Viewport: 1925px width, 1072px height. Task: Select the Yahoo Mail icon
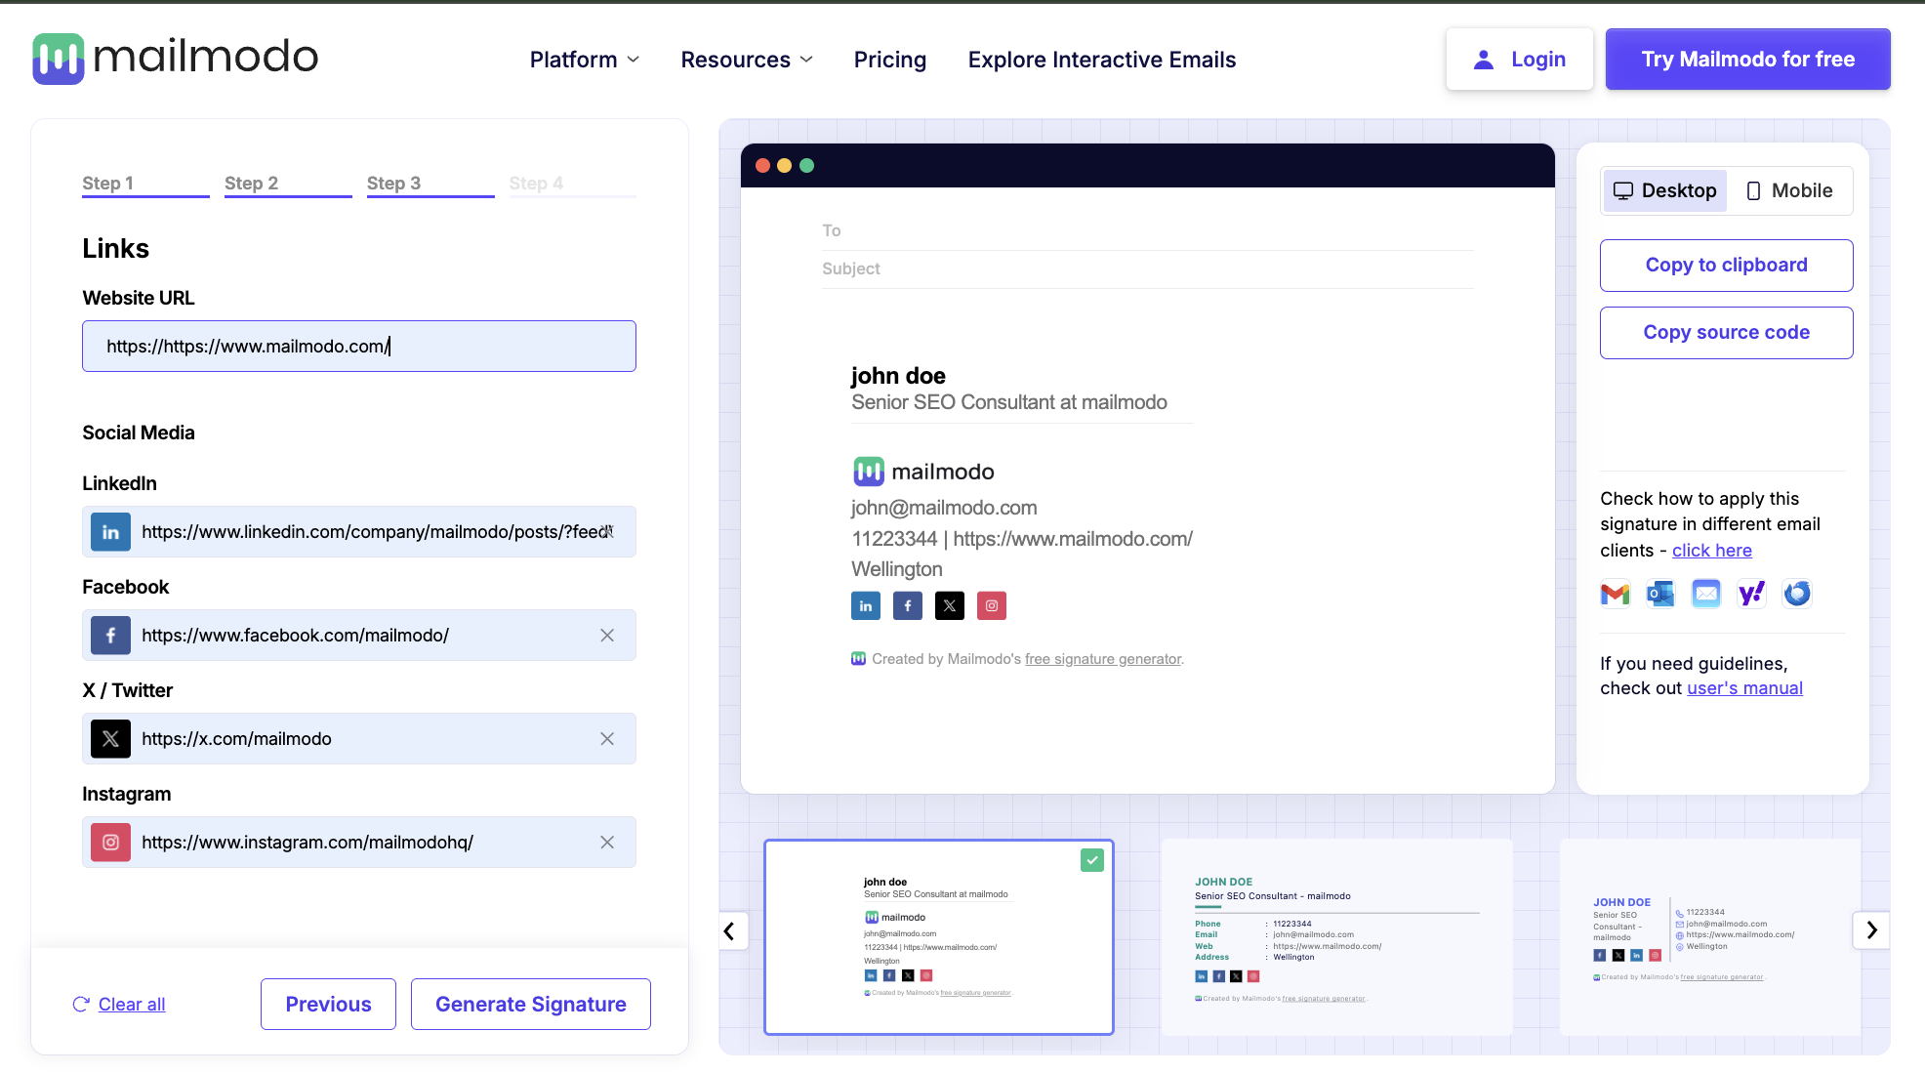1751,593
